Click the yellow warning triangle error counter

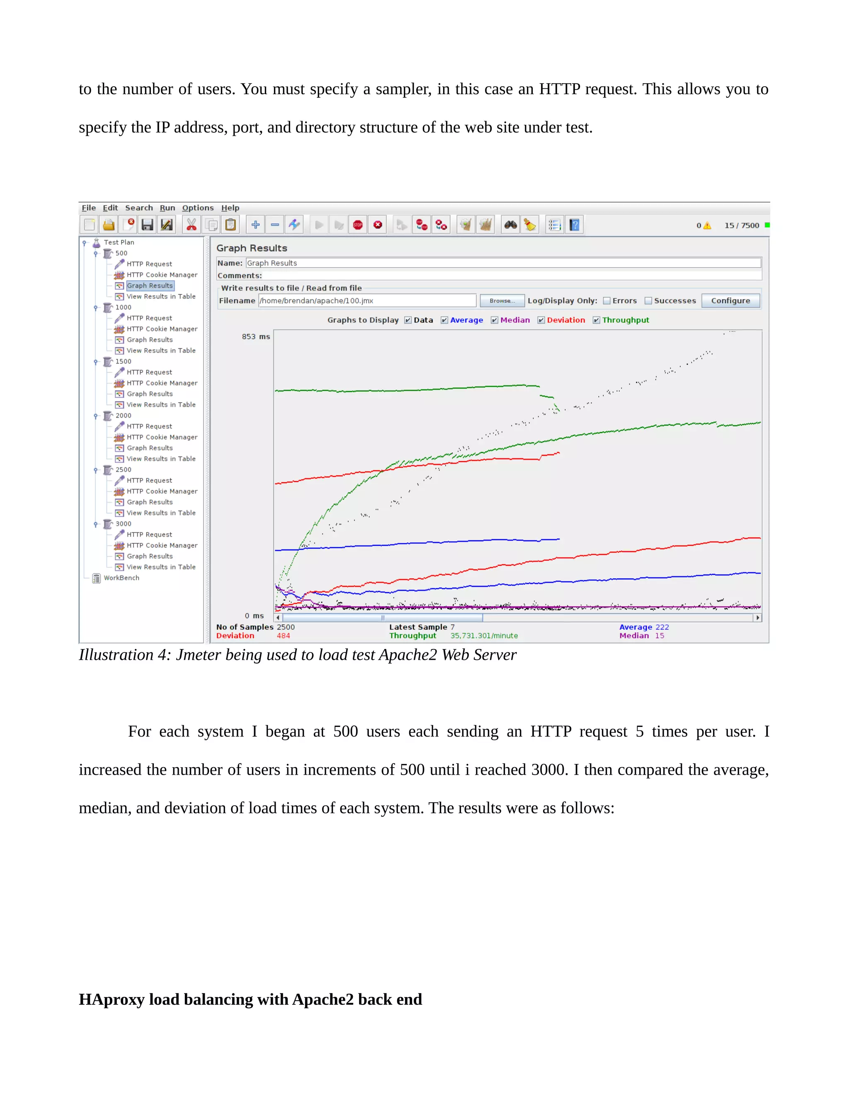click(707, 226)
